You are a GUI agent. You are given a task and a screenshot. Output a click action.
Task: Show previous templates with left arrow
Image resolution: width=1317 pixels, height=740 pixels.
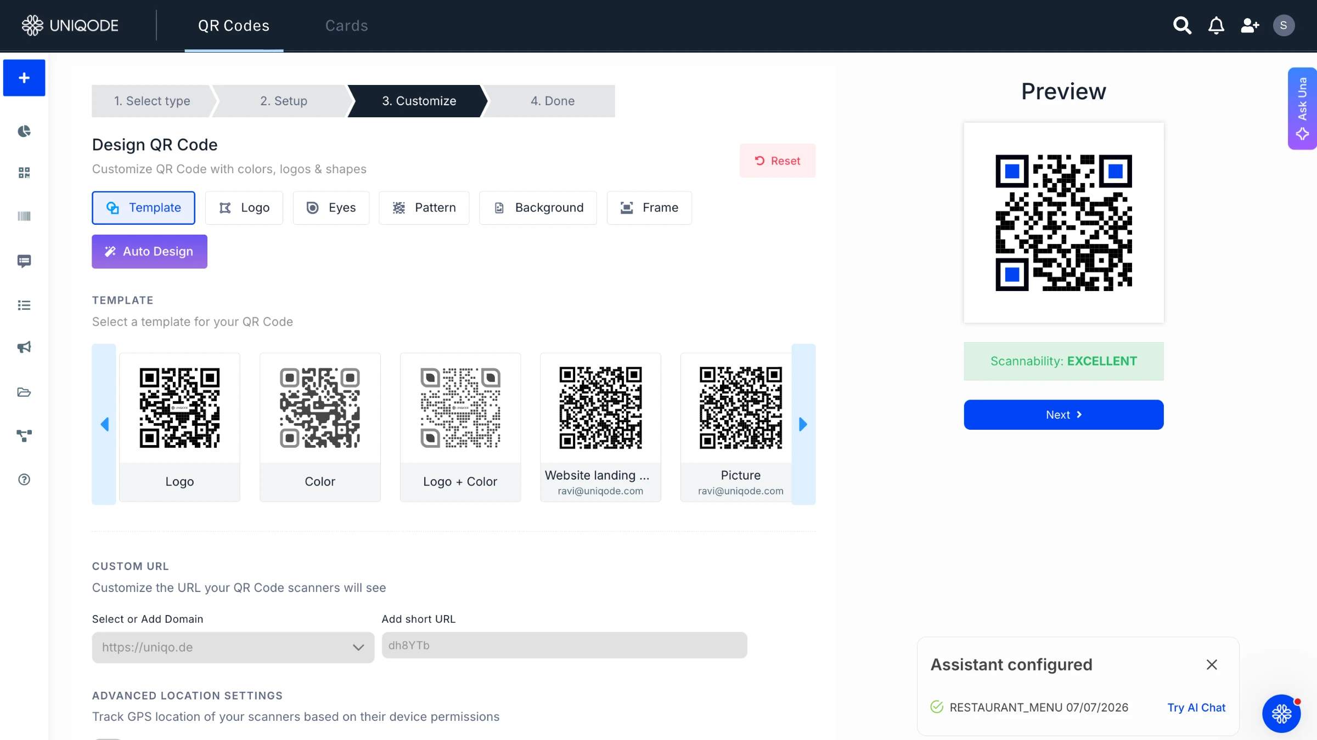click(x=104, y=424)
